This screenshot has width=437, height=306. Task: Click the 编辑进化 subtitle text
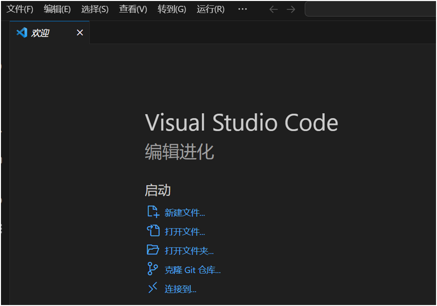point(179,151)
